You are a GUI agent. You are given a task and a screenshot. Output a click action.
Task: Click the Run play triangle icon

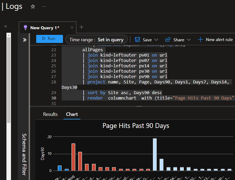click(x=44, y=39)
